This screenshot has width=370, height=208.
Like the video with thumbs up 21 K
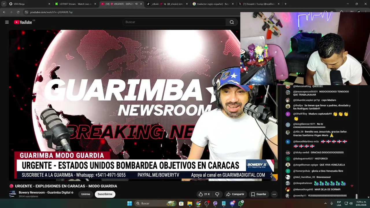(x=204, y=194)
